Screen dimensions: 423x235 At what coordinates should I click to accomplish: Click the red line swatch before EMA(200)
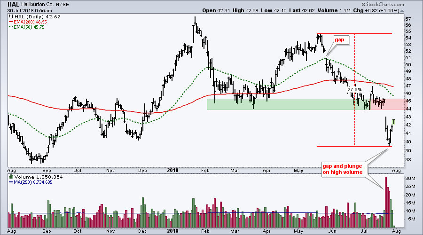(x=11, y=22)
